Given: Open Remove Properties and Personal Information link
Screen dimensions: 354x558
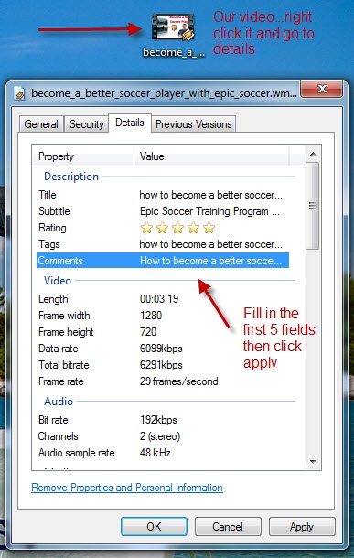Looking at the screenshot, I should click(127, 488).
